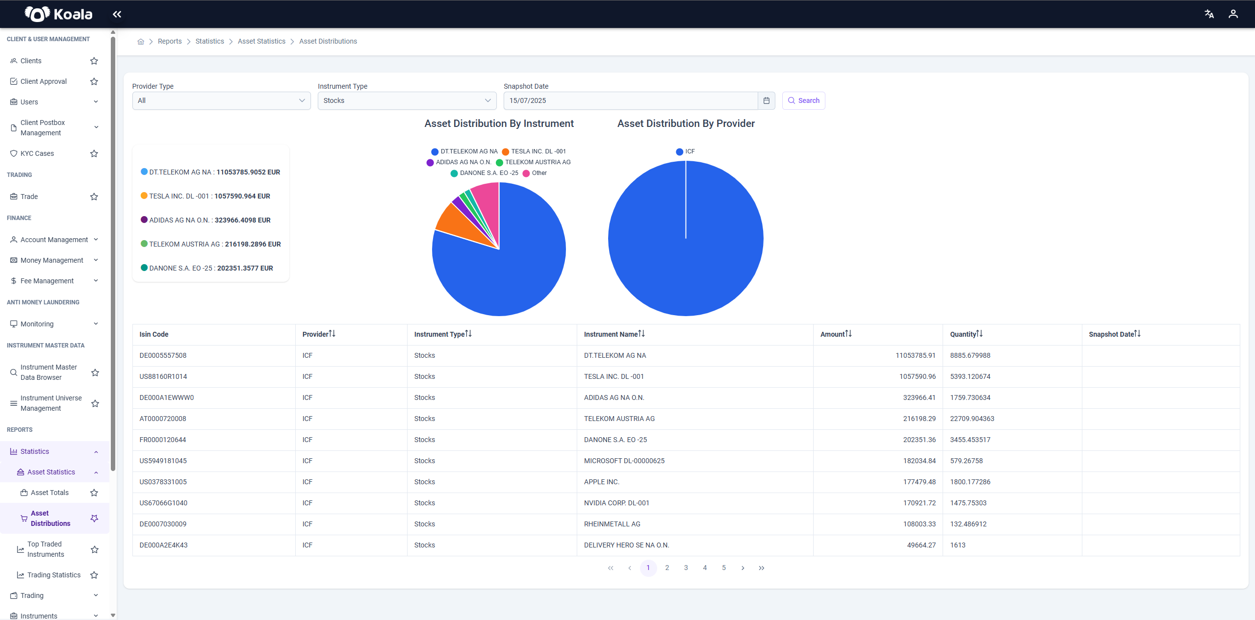This screenshot has width=1255, height=620.
Task: Collapse sidebar with double-chevron icon
Action: [x=117, y=14]
